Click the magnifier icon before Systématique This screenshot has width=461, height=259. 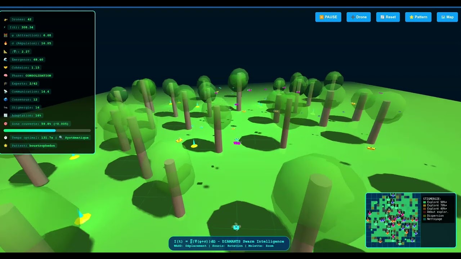61,137
